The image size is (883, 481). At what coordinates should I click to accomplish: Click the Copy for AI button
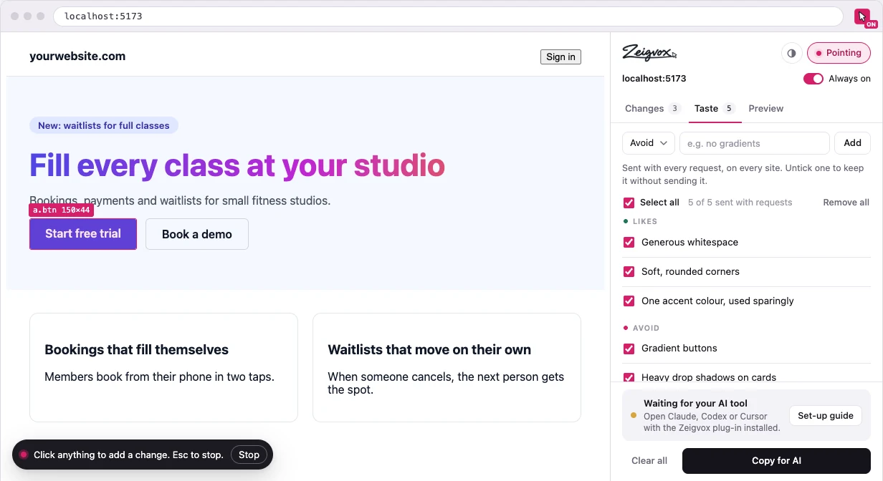(776, 461)
